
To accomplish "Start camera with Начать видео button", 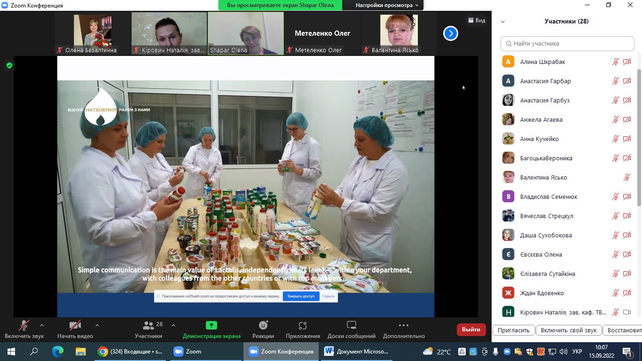I will 75,329.
